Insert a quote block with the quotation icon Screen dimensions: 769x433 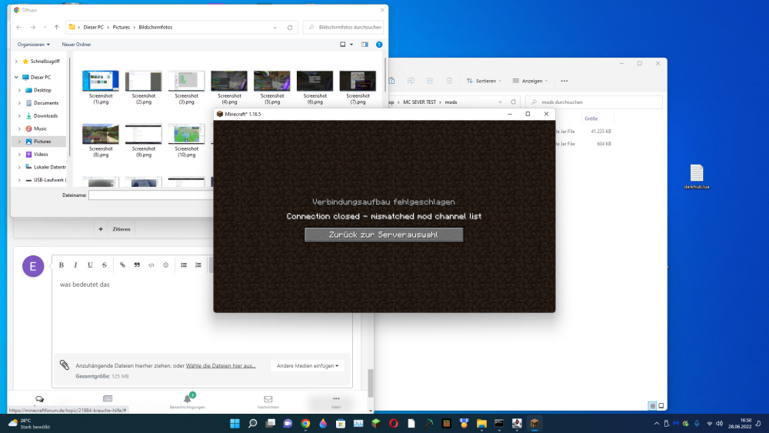coord(137,265)
